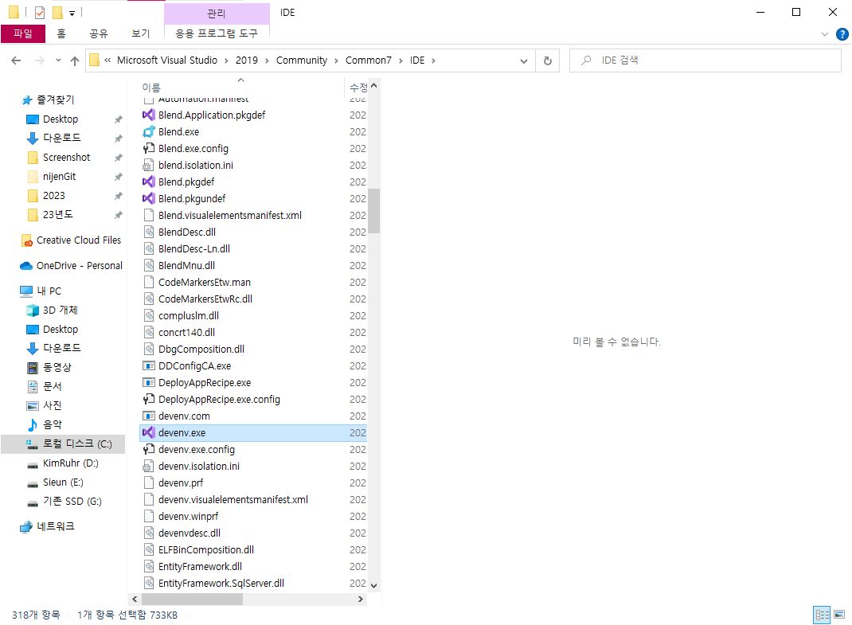Click 2019 in the address path

247,61
